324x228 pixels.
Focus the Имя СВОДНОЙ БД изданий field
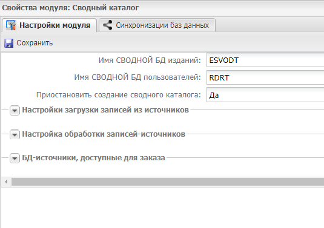pyautogui.click(x=265, y=60)
